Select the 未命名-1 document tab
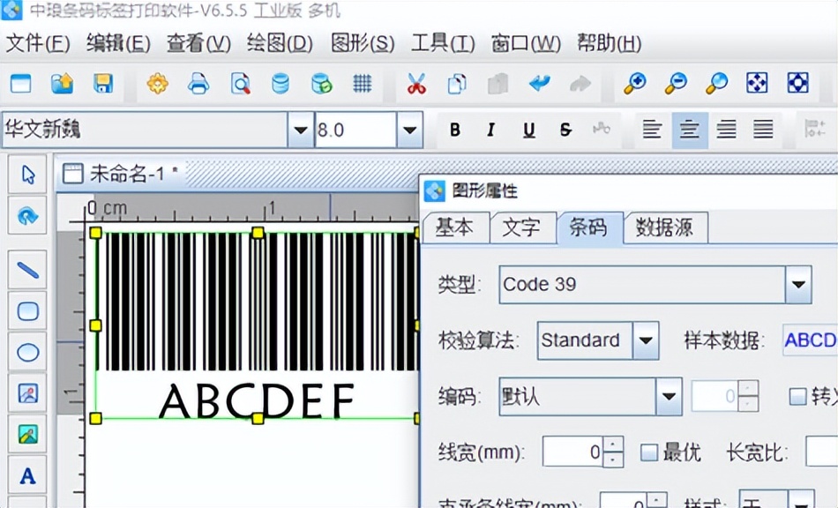The height and width of the screenshot is (508, 838). click(x=120, y=174)
